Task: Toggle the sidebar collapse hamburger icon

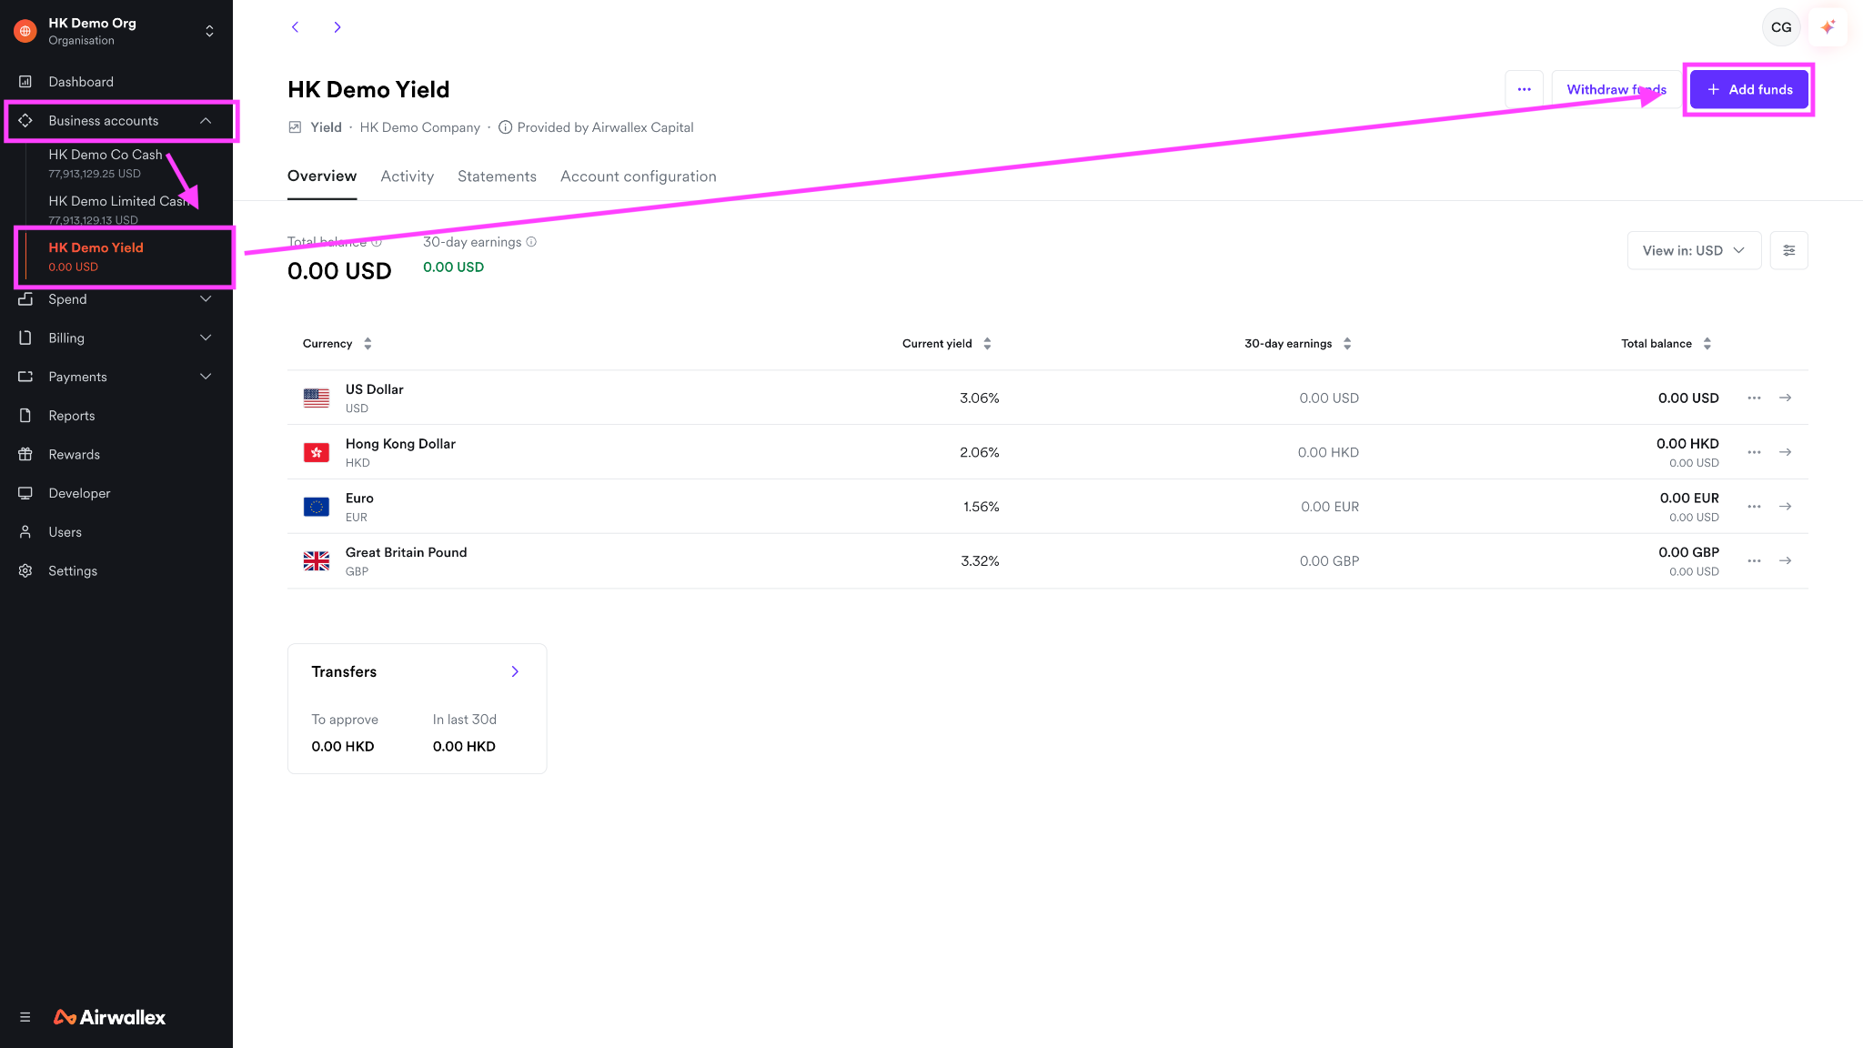Action: 25,1017
